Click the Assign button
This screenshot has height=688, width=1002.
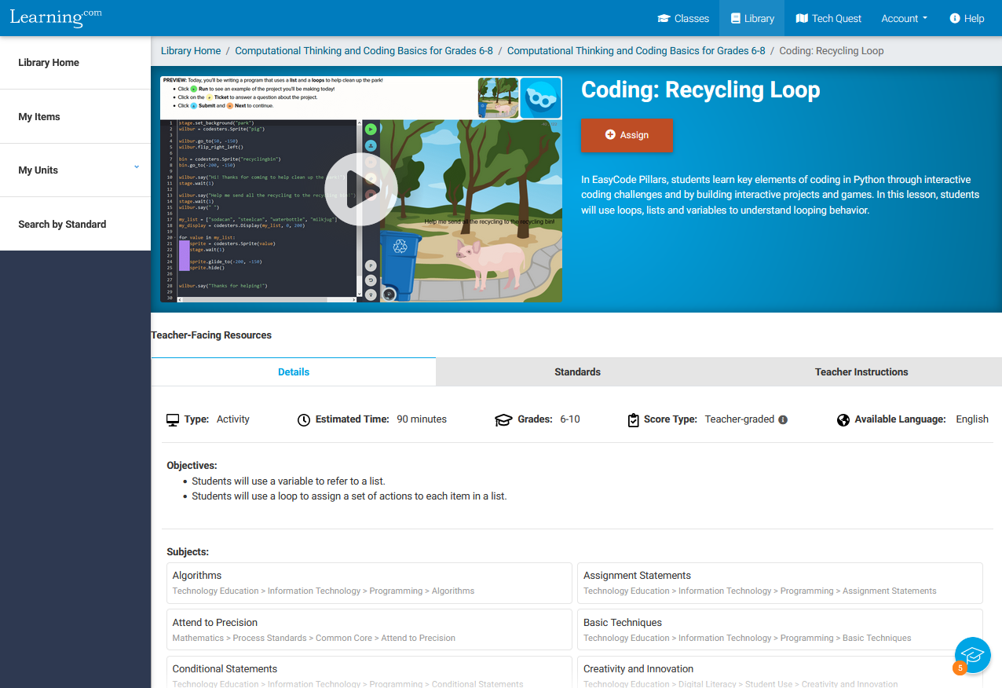(627, 135)
